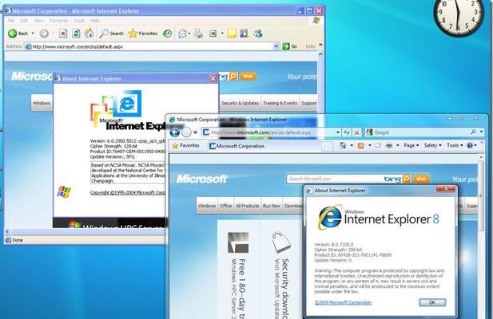Screen dimensions: 493x319
Task: Click the RSS feeds icon in IE8
Action: (361, 145)
